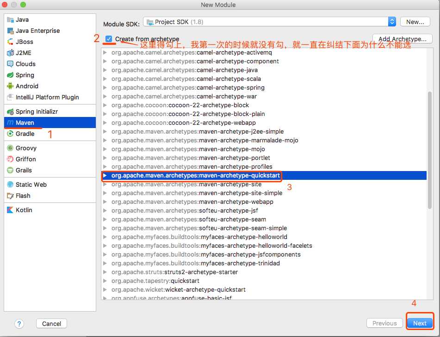Expand camel-archetype-java entry
Image resolution: width=440 pixels, height=337 pixels.
pyautogui.click(x=105, y=70)
